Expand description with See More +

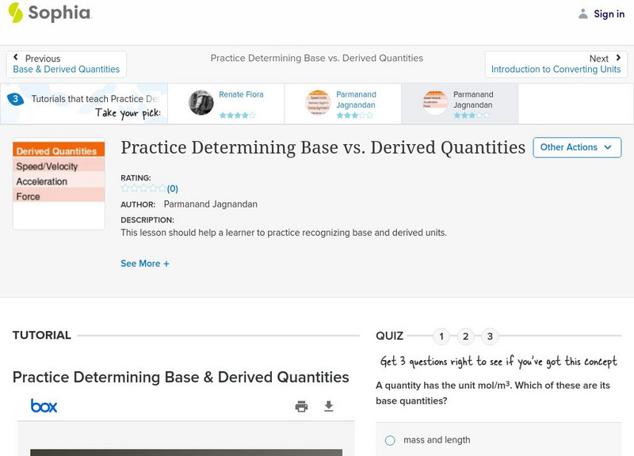pyautogui.click(x=145, y=264)
